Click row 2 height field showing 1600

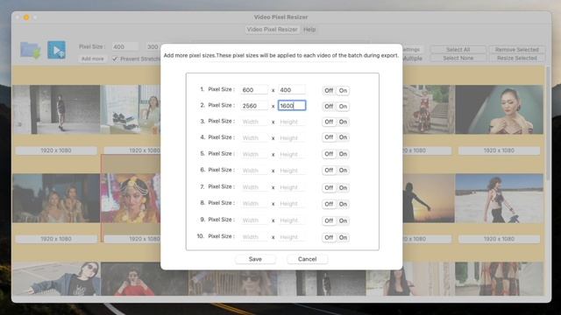coord(292,105)
